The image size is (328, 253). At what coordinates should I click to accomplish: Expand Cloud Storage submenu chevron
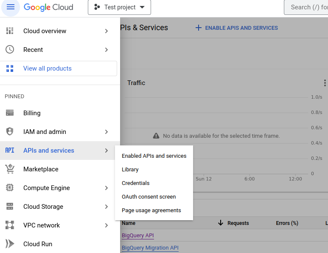coord(106,207)
